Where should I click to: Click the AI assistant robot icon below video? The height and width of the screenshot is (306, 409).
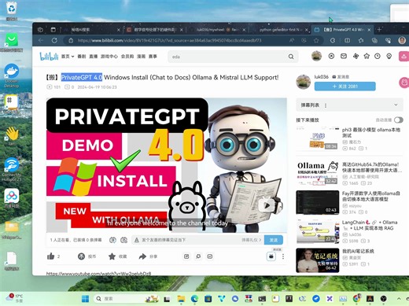(271, 256)
